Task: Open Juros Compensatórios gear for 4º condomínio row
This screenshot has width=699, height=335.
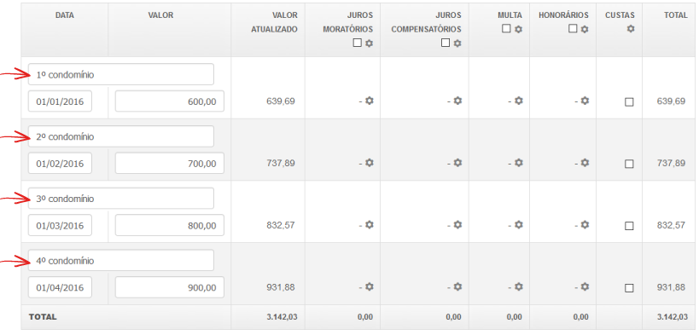Action: click(x=457, y=286)
